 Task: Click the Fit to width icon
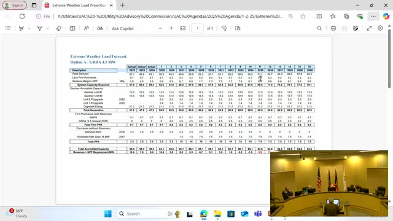coord(183,28)
